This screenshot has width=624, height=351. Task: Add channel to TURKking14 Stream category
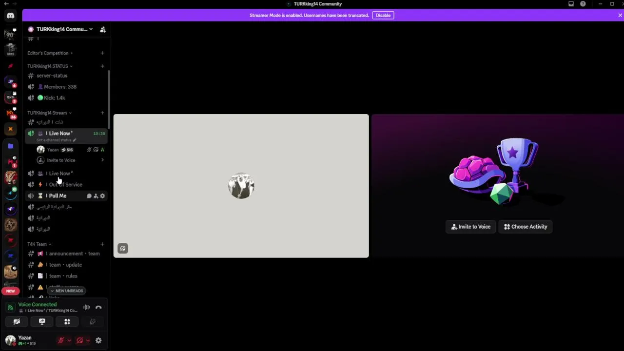coord(102,113)
